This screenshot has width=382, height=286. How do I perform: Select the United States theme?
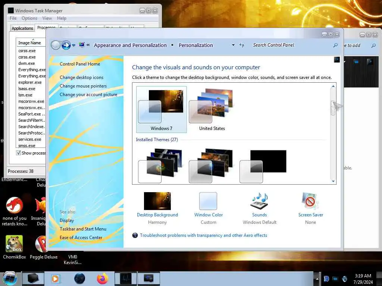[212, 109]
